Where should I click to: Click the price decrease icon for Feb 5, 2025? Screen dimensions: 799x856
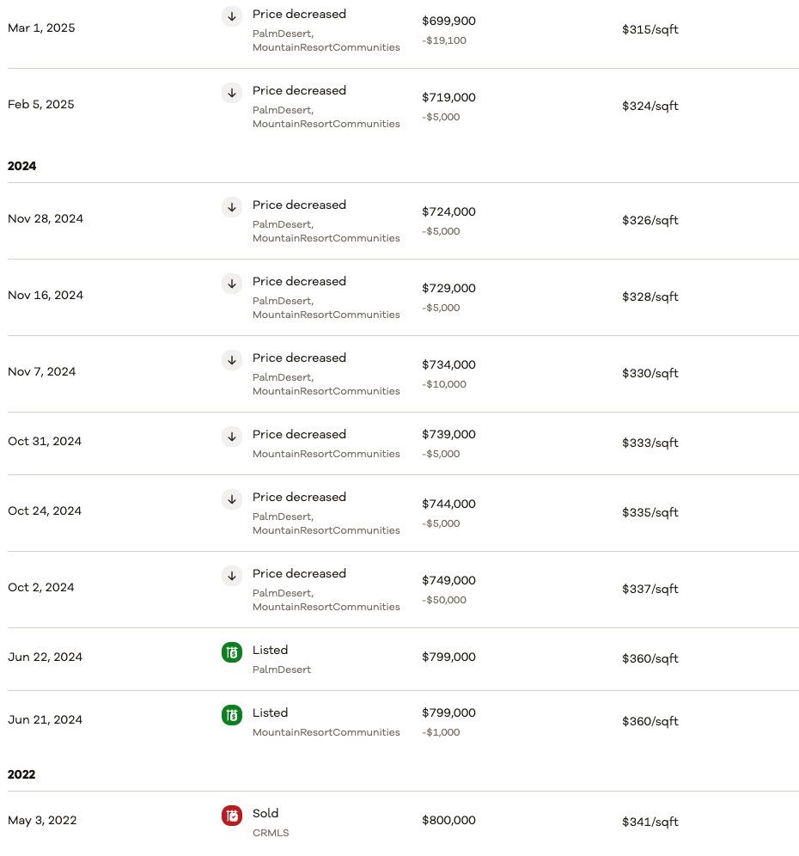point(232,93)
